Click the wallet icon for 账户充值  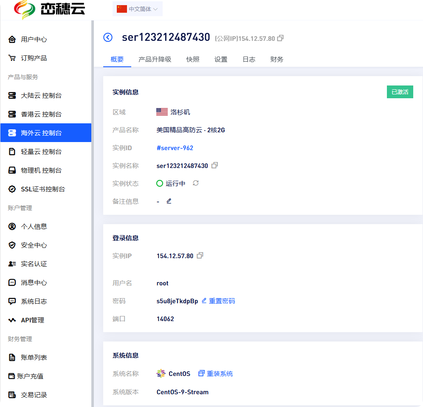(11, 376)
